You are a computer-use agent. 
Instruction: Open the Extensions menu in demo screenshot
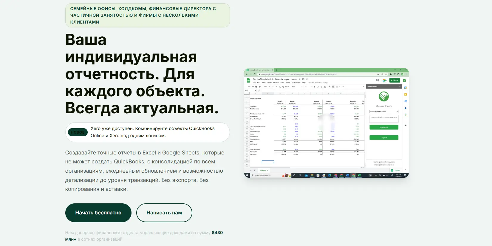click(x=296, y=83)
